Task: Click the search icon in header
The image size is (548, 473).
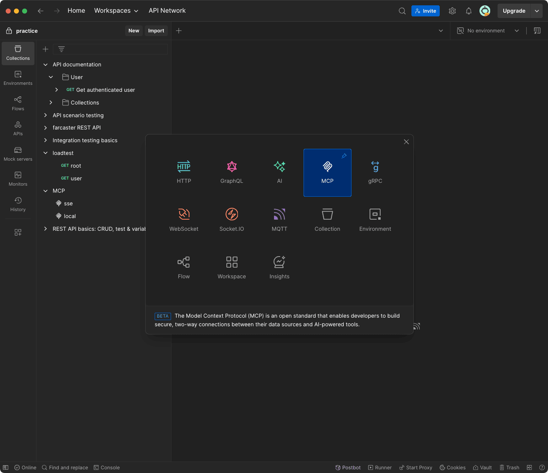Action: (402, 11)
